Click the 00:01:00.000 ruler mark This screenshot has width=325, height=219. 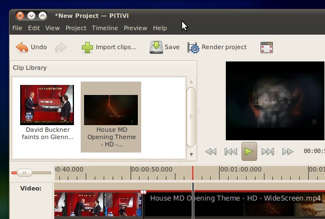pyautogui.click(x=240, y=169)
